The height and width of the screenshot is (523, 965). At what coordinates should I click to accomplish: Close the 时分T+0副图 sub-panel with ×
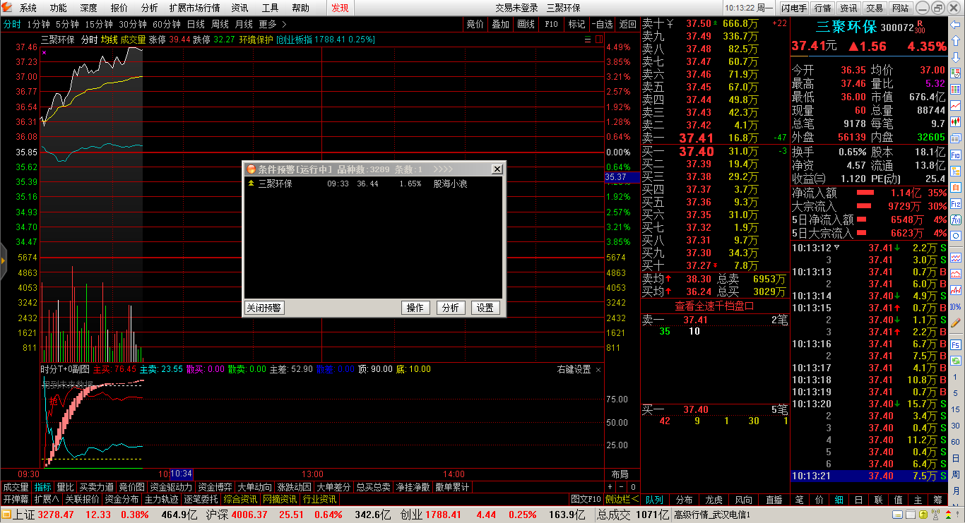598,369
